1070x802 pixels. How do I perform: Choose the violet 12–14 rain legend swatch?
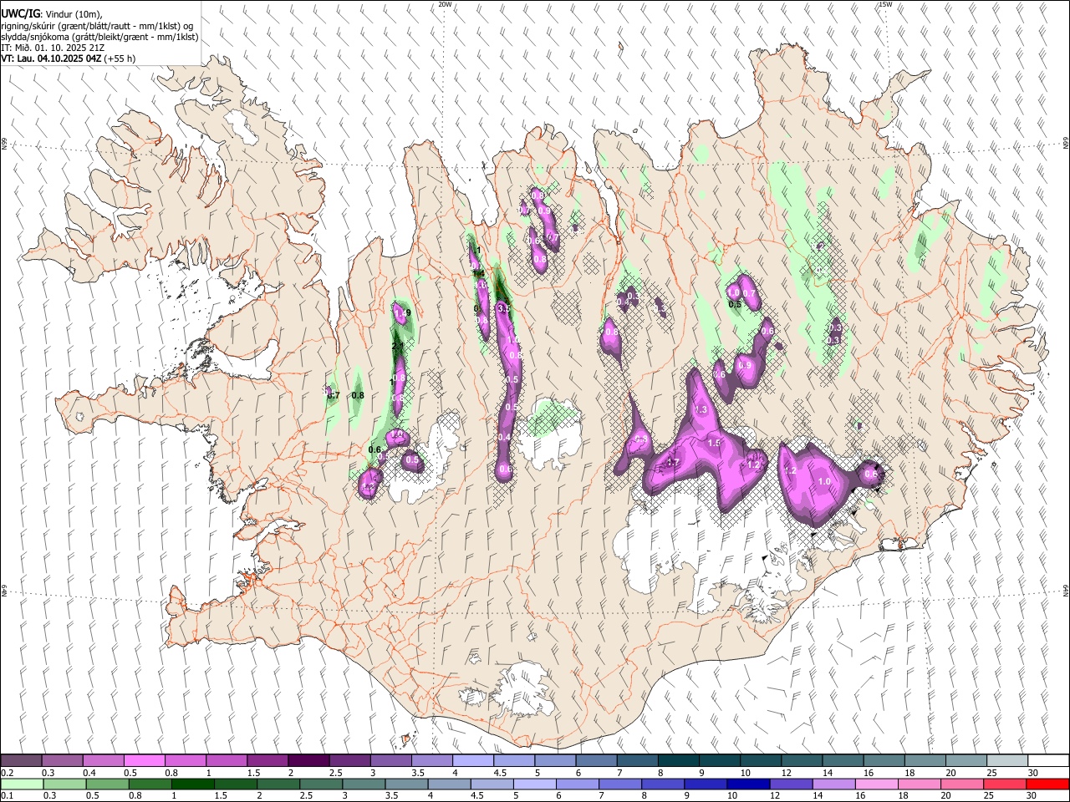click(x=792, y=784)
